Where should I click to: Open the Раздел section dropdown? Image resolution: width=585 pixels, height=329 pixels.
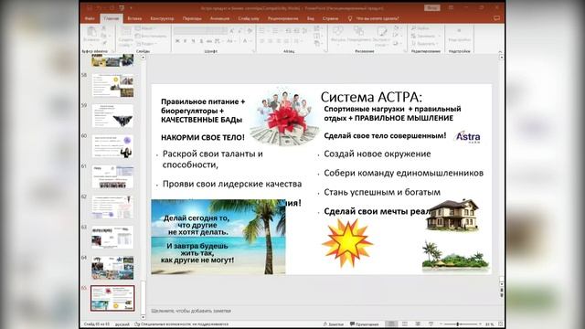(145, 44)
